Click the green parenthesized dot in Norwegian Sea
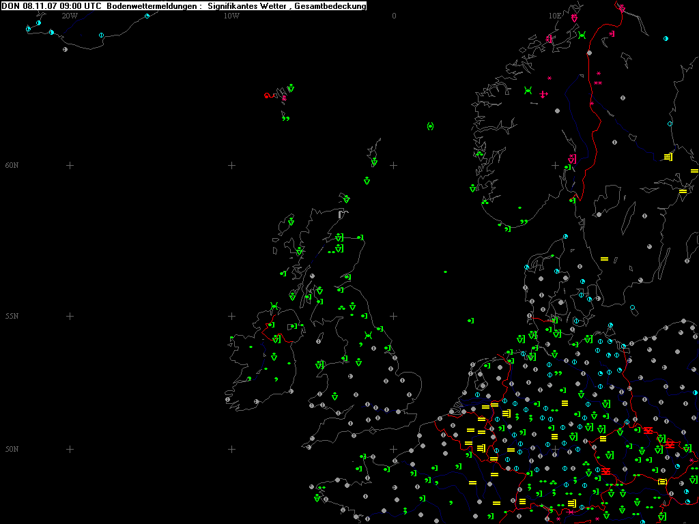 (430, 126)
